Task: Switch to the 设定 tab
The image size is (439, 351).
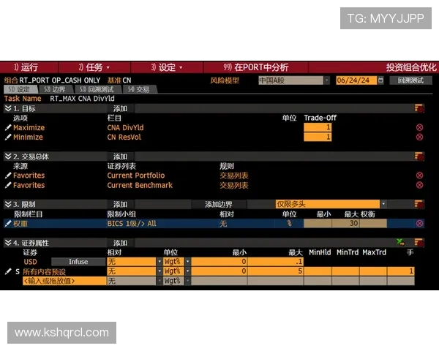Action: (x=20, y=89)
